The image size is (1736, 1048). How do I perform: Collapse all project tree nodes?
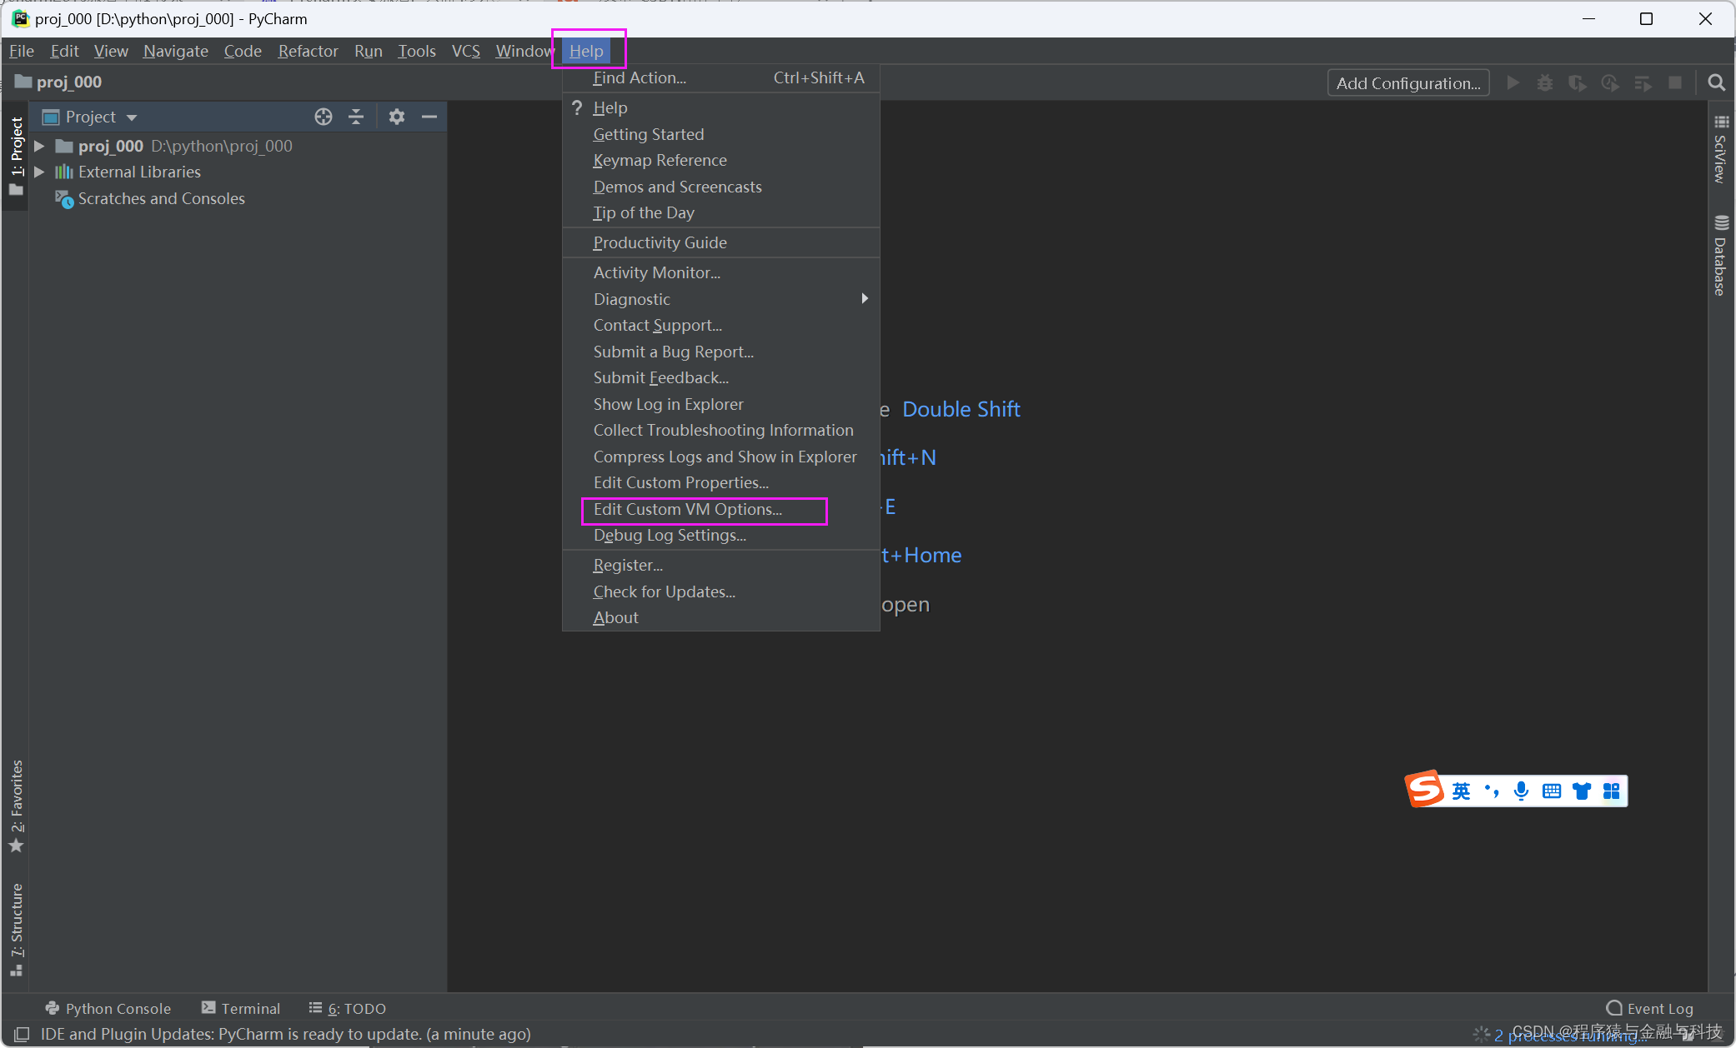pos(356,117)
